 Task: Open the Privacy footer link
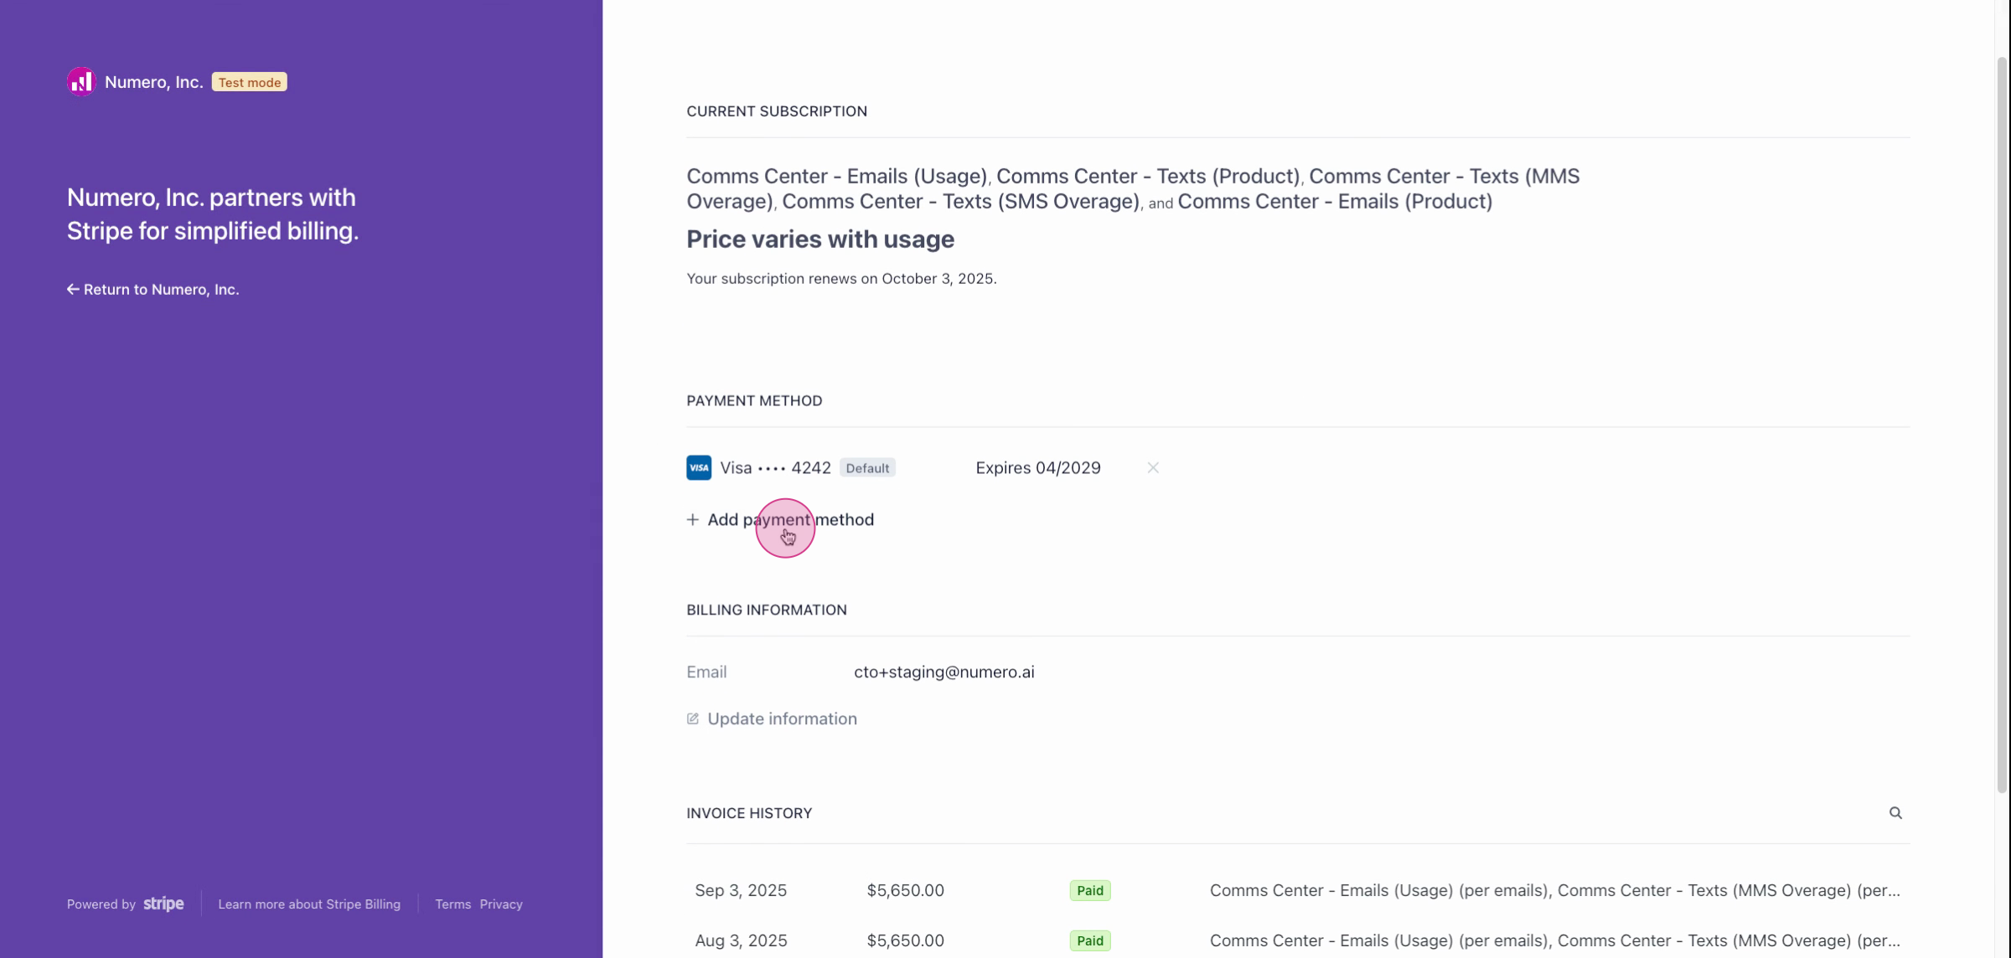[501, 904]
